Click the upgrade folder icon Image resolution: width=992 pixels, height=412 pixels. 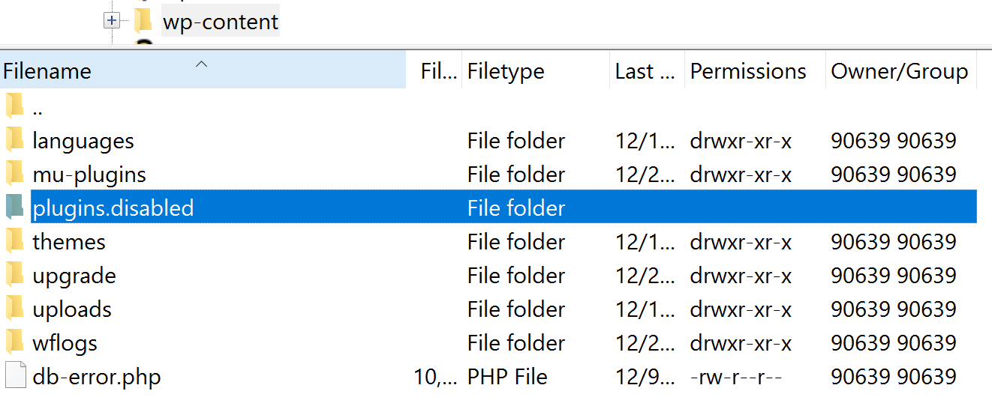[x=14, y=275]
